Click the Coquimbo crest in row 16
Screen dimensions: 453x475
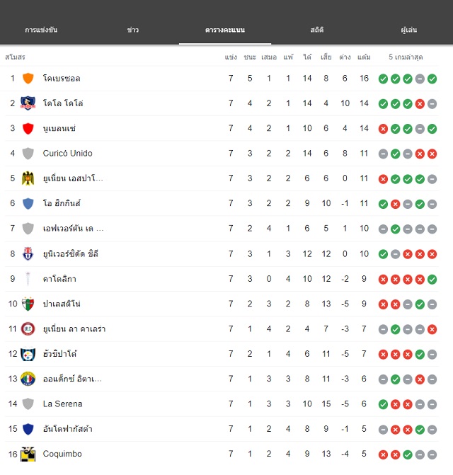(28, 454)
